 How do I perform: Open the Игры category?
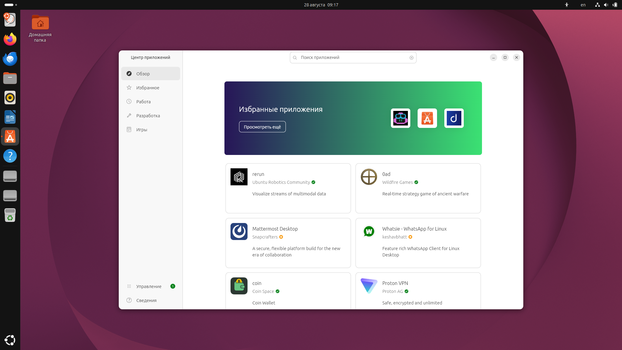point(151,129)
